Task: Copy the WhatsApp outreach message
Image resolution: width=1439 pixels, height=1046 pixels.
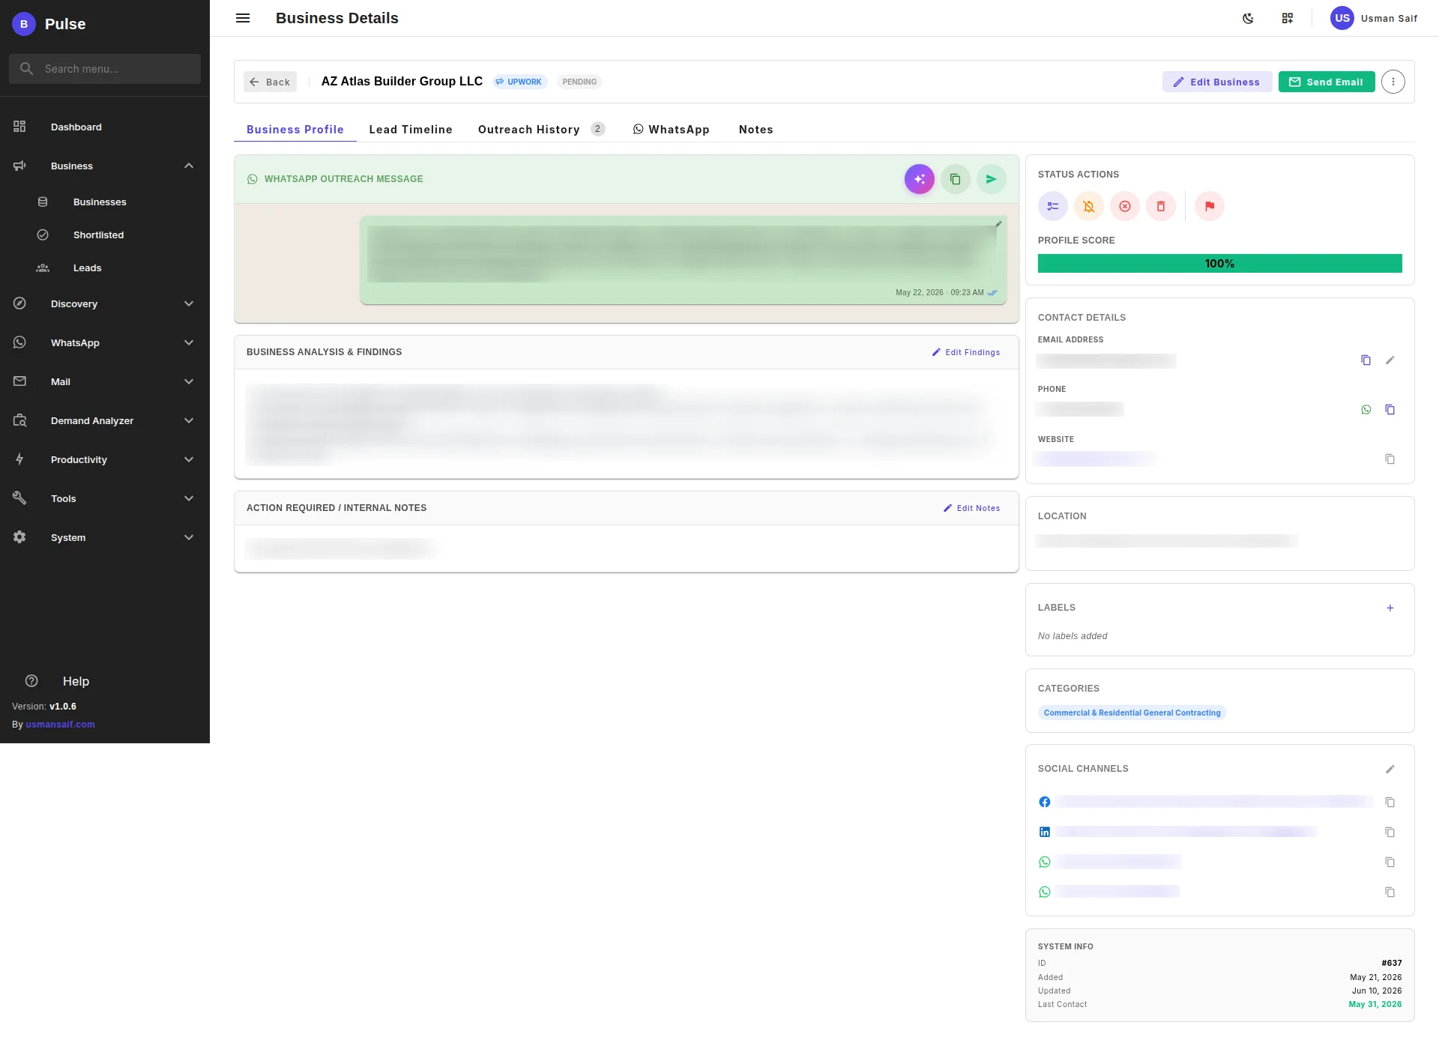Action: point(956,179)
